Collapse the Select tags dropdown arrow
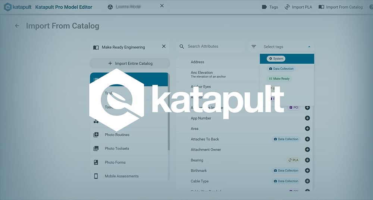Image resolution: width=373 pixels, height=200 pixels. (x=309, y=47)
